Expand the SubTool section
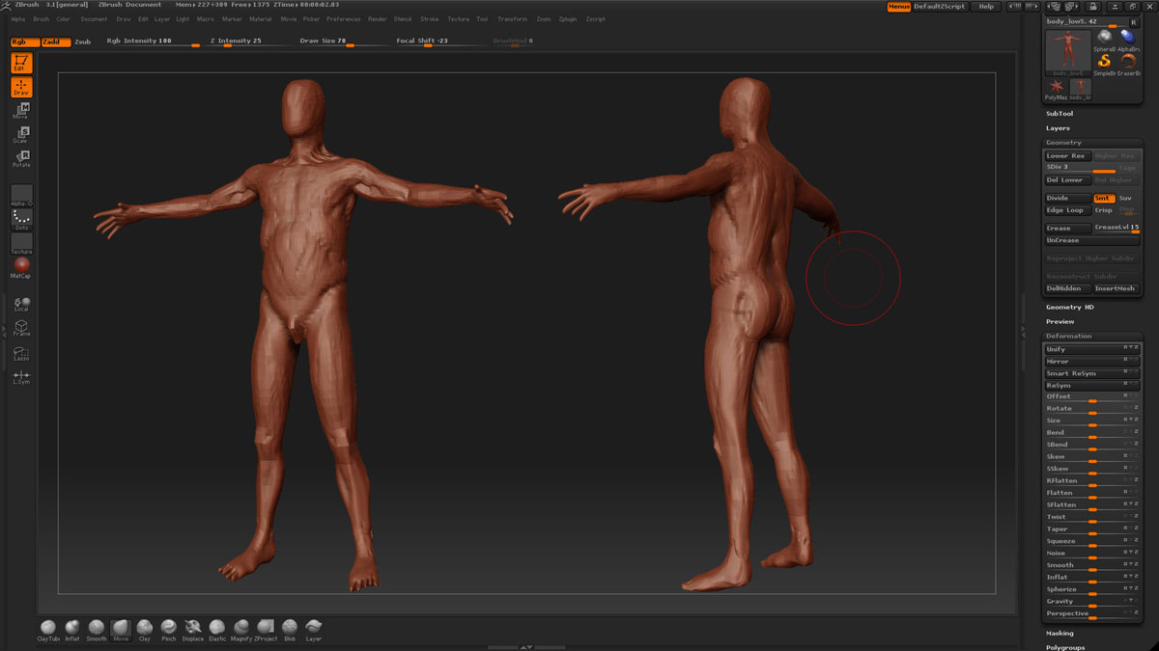This screenshot has height=651, width=1159. (1060, 114)
